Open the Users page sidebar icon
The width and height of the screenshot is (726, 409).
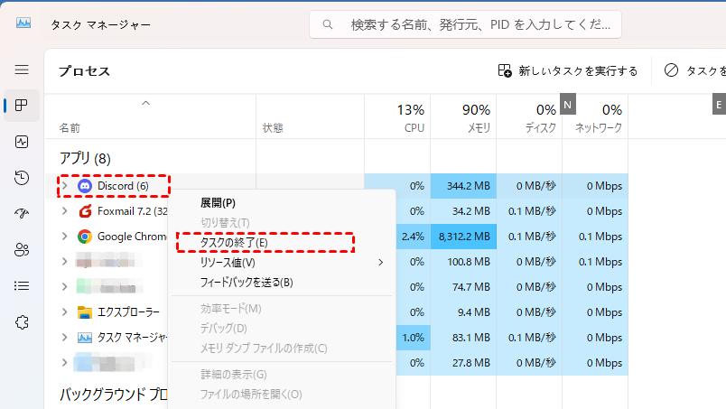[x=22, y=249]
